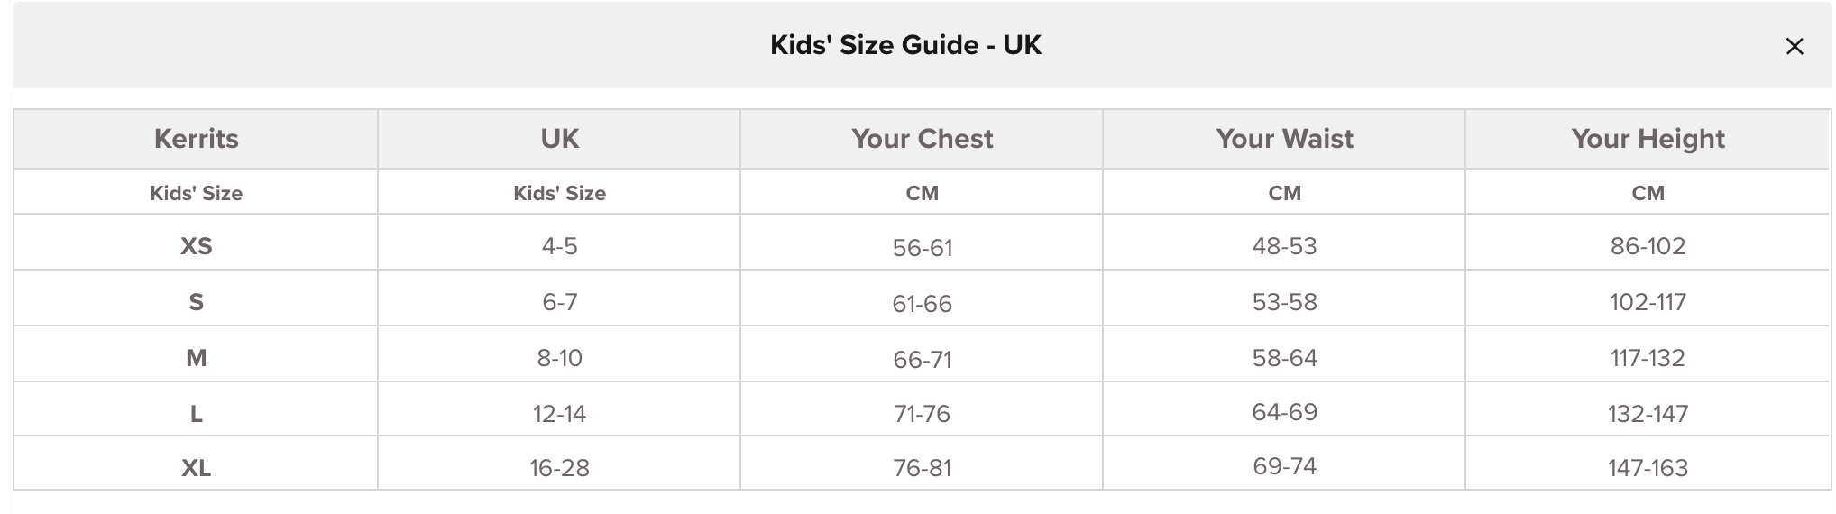Close the Kids' Size Guide dialog
This screenshot has height=514, width=1836.
pos(1794,46)
